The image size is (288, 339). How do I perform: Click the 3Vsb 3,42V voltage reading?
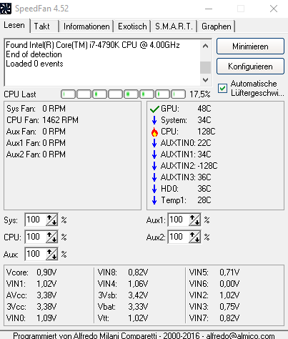click(x=123, y=295)
